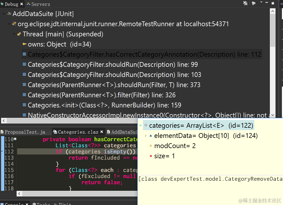Screen dimensions: 283x205
Task: Click local variable icon beside categories
Action: (146, 125)
